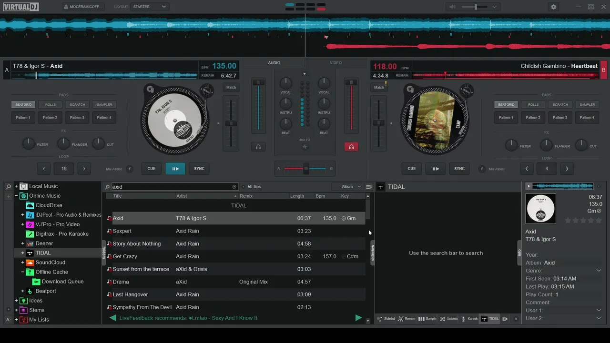Switch to the VIDEO mixer tab
Viewport: 610px width, 343px height.
(x=335, y=63)
